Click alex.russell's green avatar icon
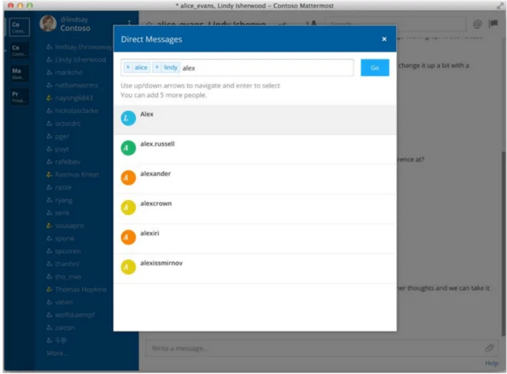The width and height of the screenshot is (507, 374). pos(128,148)
